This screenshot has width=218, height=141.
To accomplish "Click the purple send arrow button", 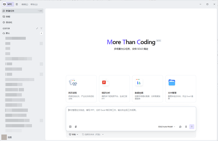I will [192, 127].
